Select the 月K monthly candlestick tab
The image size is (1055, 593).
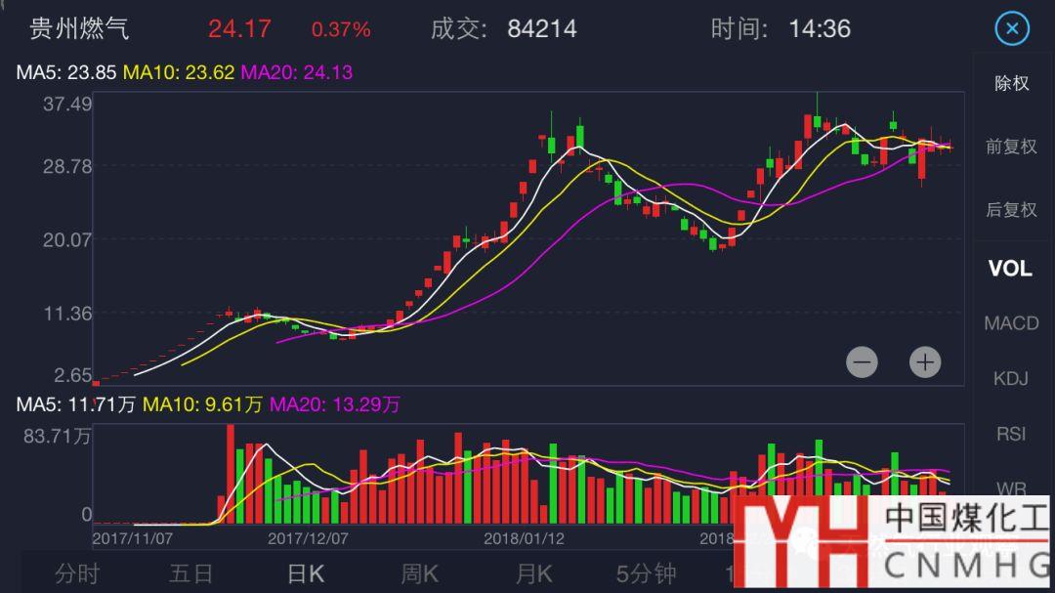(x=533, y=573)
